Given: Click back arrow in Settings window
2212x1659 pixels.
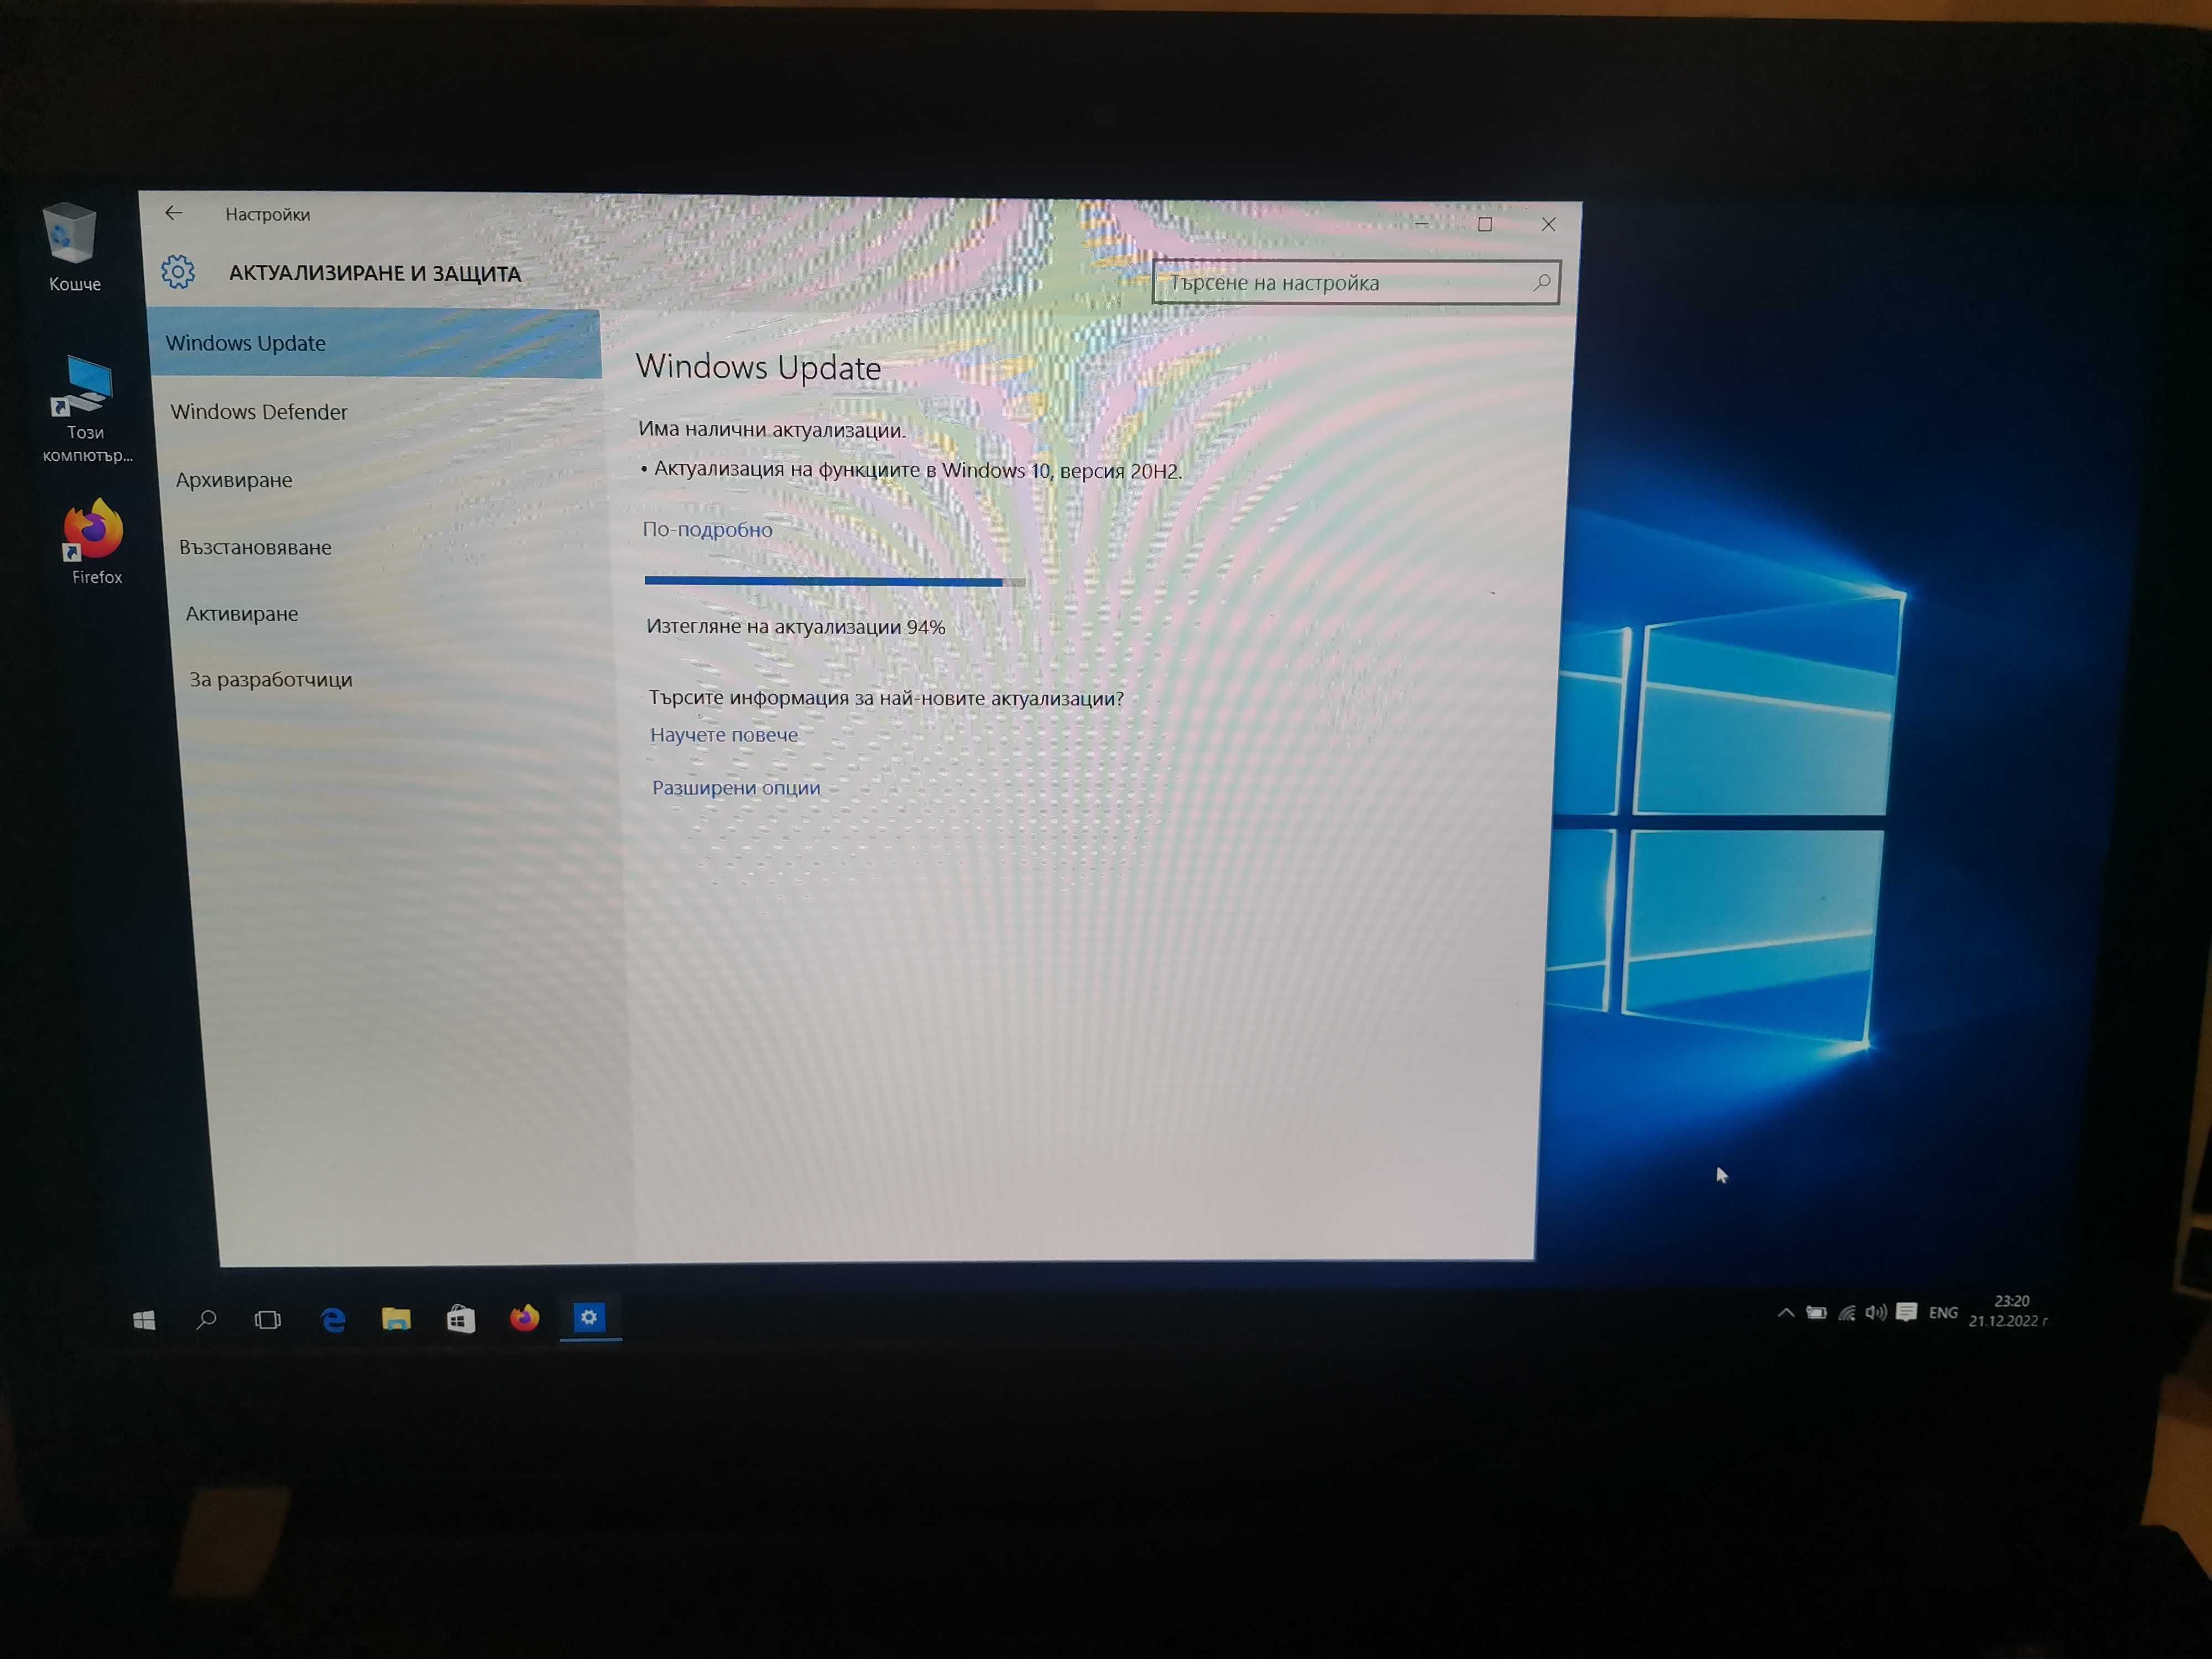Looking at the screenshot, I should [x=174, y=212].
